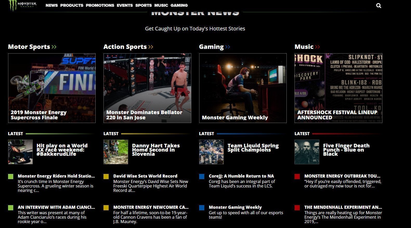
Task: Read CoreJJ: A Humble Return to NA
Action: pyautogui.click(x=241, y=176)
